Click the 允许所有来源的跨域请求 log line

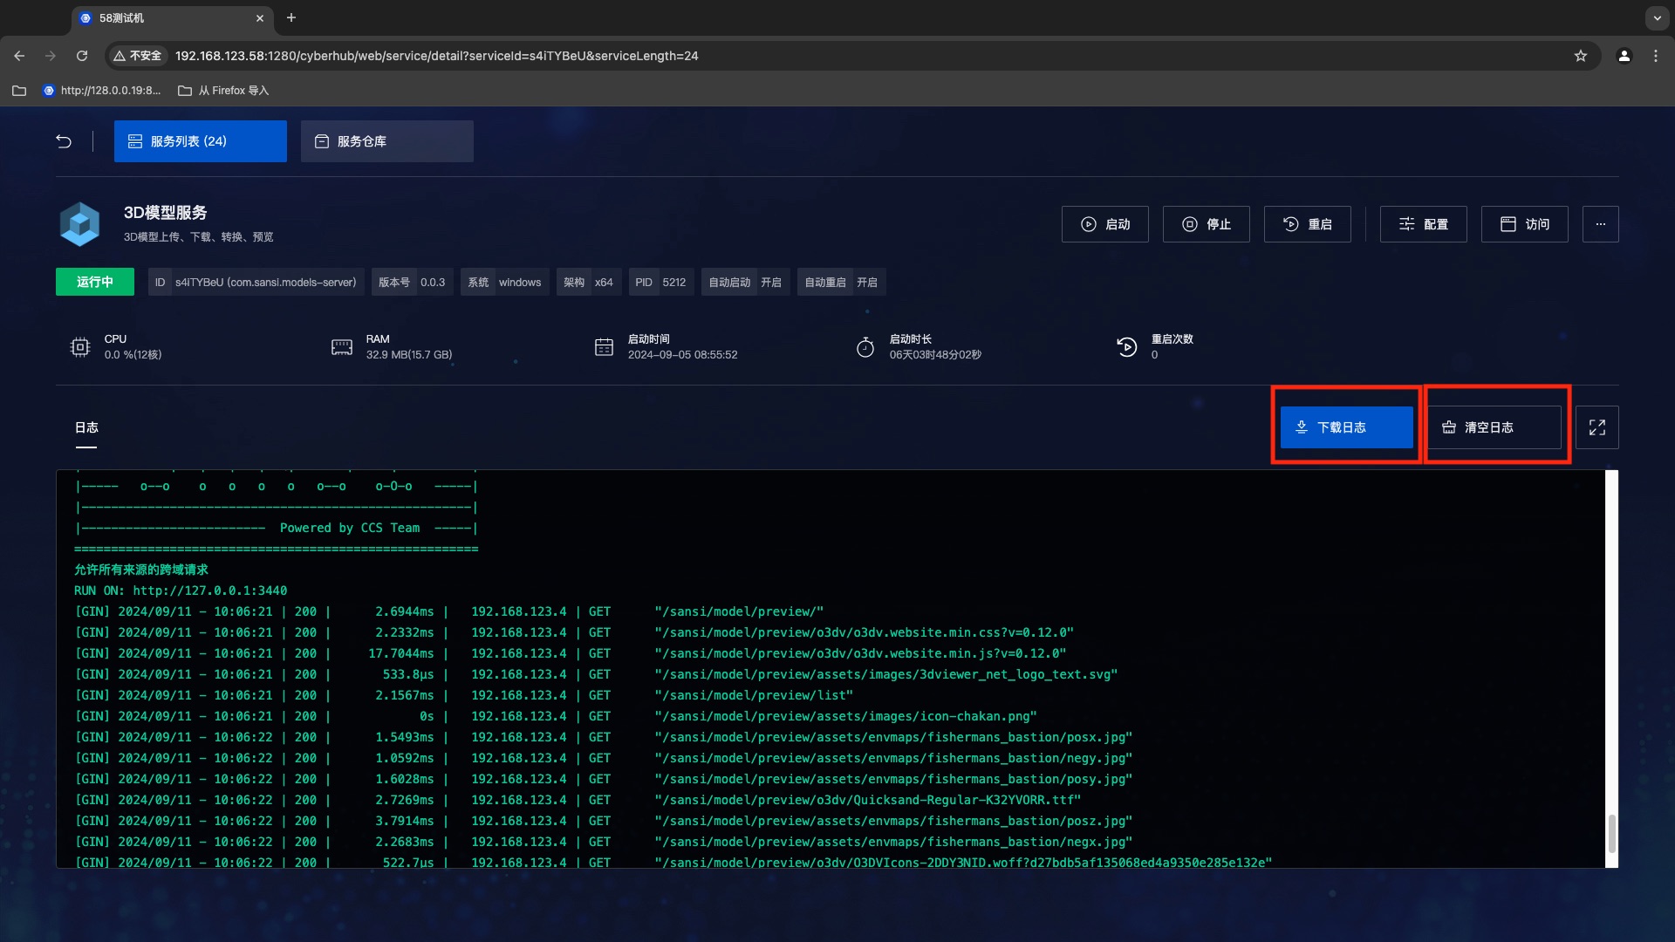click(141, 570)
